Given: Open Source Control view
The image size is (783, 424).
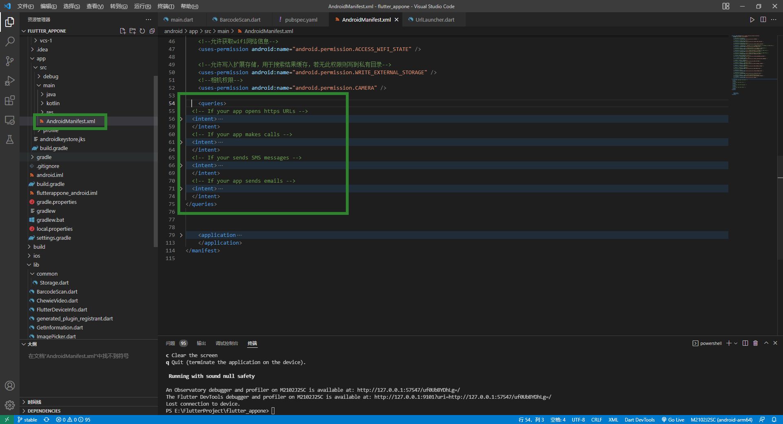Looking at the screenshot, I should pos(10,61).
